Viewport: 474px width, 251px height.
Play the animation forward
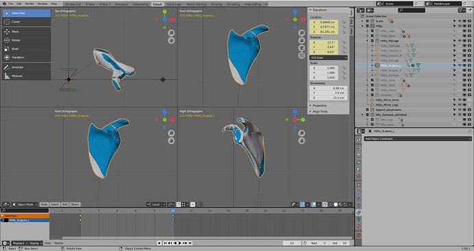[x=180, y=243]
